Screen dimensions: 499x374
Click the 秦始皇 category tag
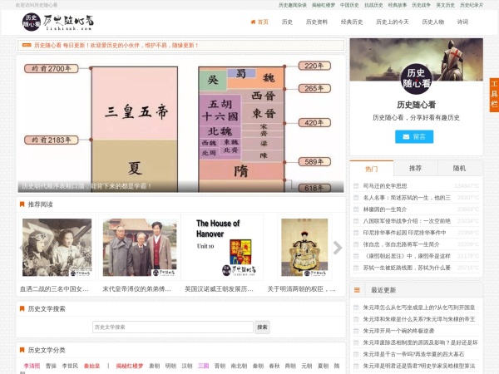91,366
